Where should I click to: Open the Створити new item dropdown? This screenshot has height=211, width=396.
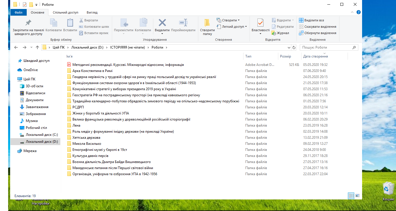(228, 20)
